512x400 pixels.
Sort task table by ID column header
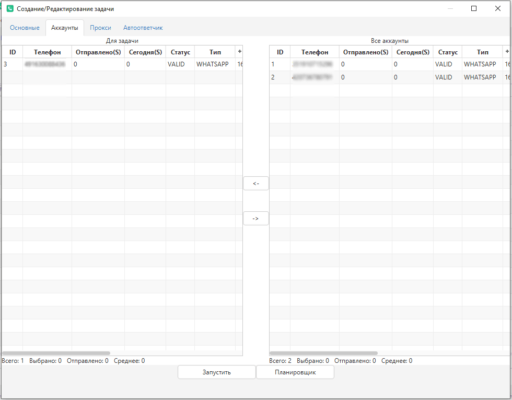pyautogui.click(x=13, y=52)
